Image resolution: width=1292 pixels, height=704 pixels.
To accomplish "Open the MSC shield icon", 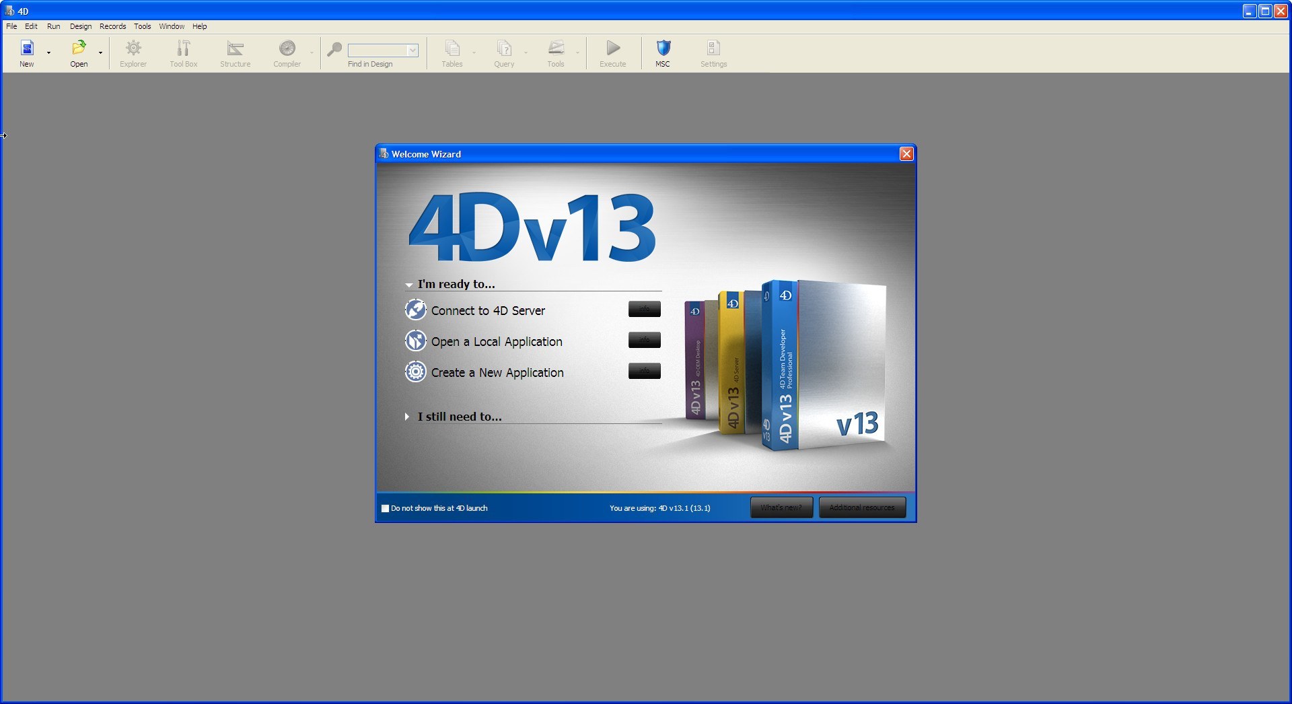I will (x=663, y=48).
